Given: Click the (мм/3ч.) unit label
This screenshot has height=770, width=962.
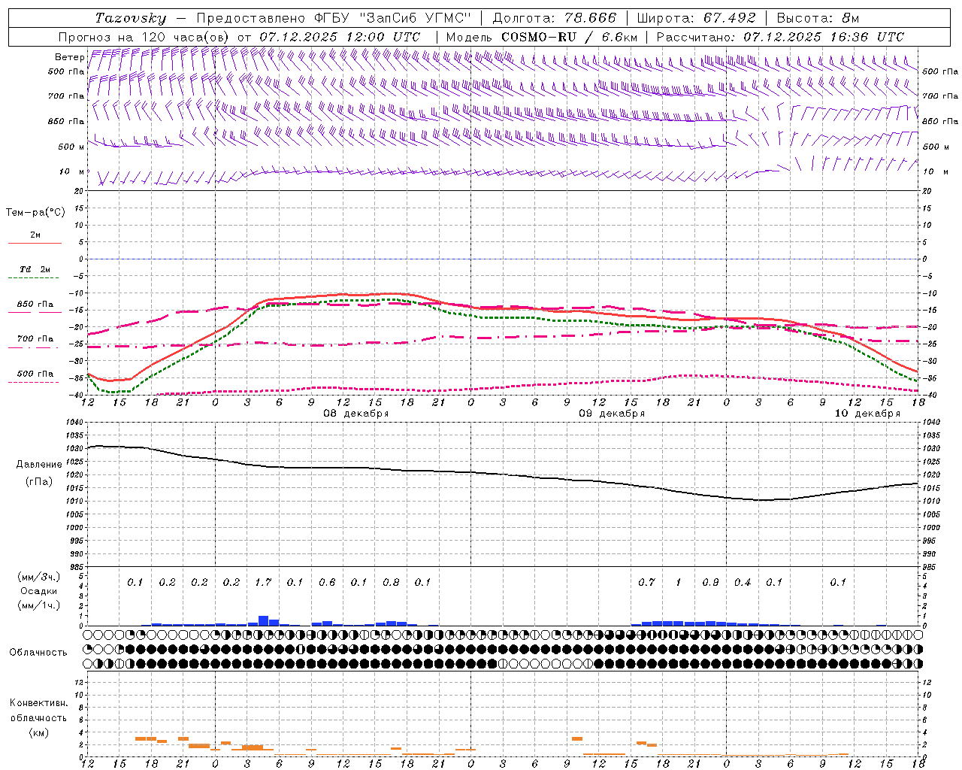Looking at the screenshot, I should point(38,577).
